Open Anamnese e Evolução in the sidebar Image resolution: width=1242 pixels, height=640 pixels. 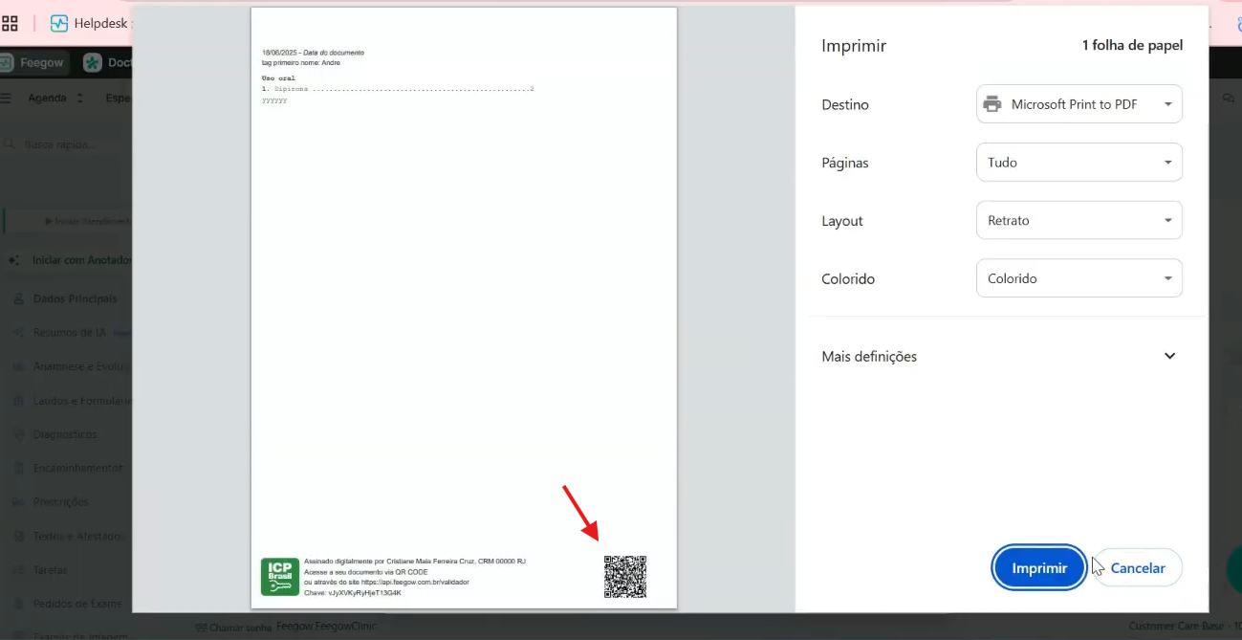pyautogui.click(x=73, y=366)
